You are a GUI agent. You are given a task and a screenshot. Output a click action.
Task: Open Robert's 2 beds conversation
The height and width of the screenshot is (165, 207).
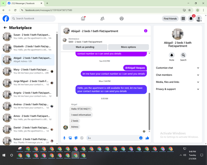pos(28,141)
